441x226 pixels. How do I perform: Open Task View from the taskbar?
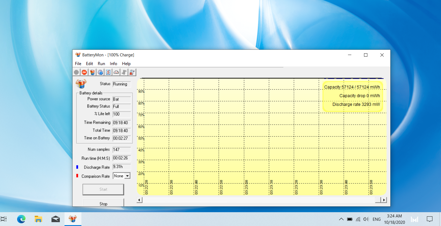click(4, 219)
